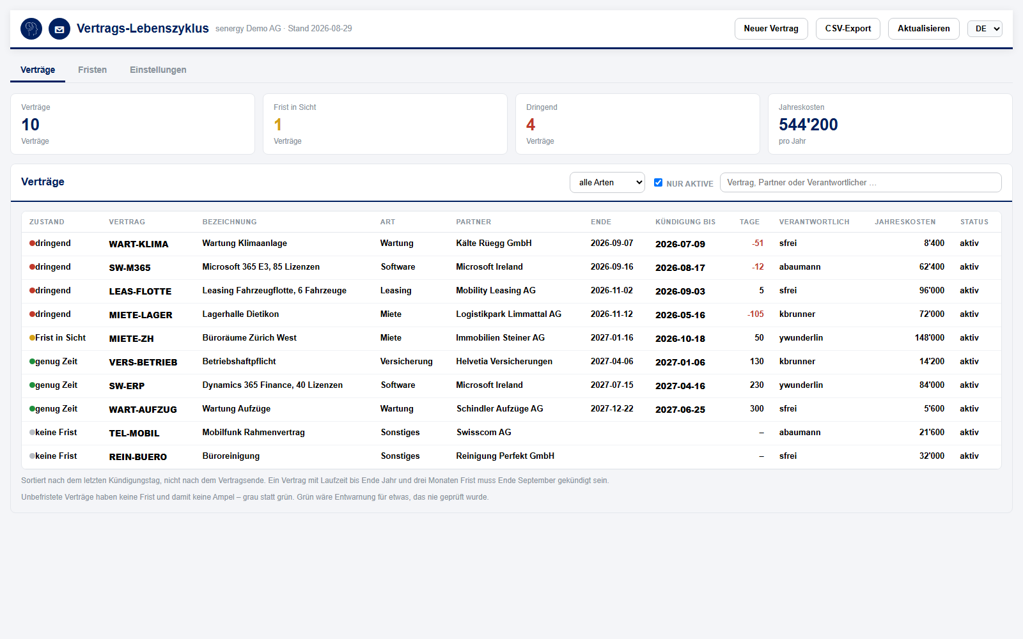
Task: Select LEAS-FLOTTE contract row
Action: tap(511, 291)
